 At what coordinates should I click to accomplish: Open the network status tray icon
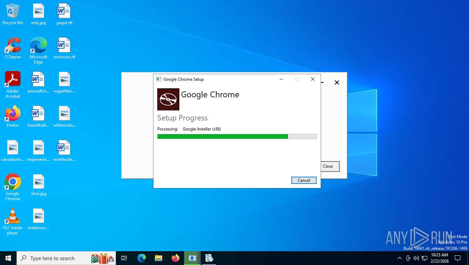[425, 258]
